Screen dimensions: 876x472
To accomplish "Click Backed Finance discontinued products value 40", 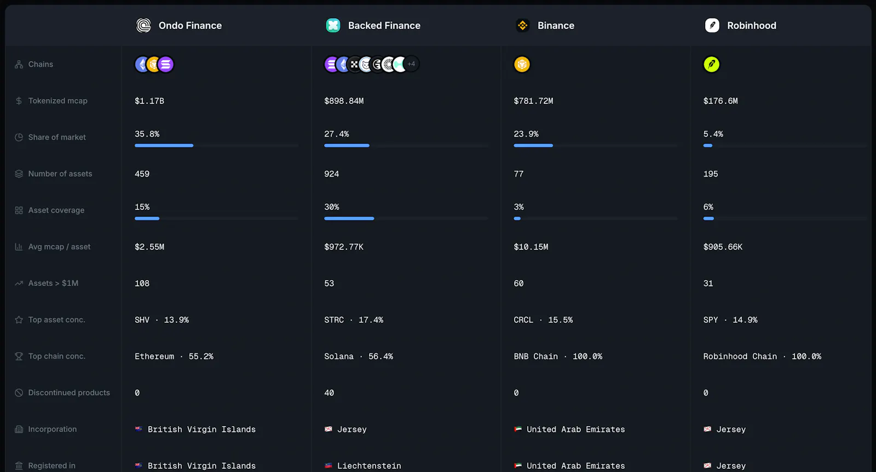I will (329, 393).
